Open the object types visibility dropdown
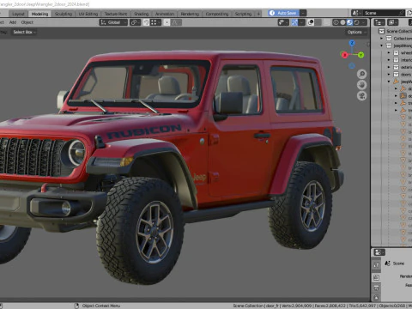 point(283,22)
